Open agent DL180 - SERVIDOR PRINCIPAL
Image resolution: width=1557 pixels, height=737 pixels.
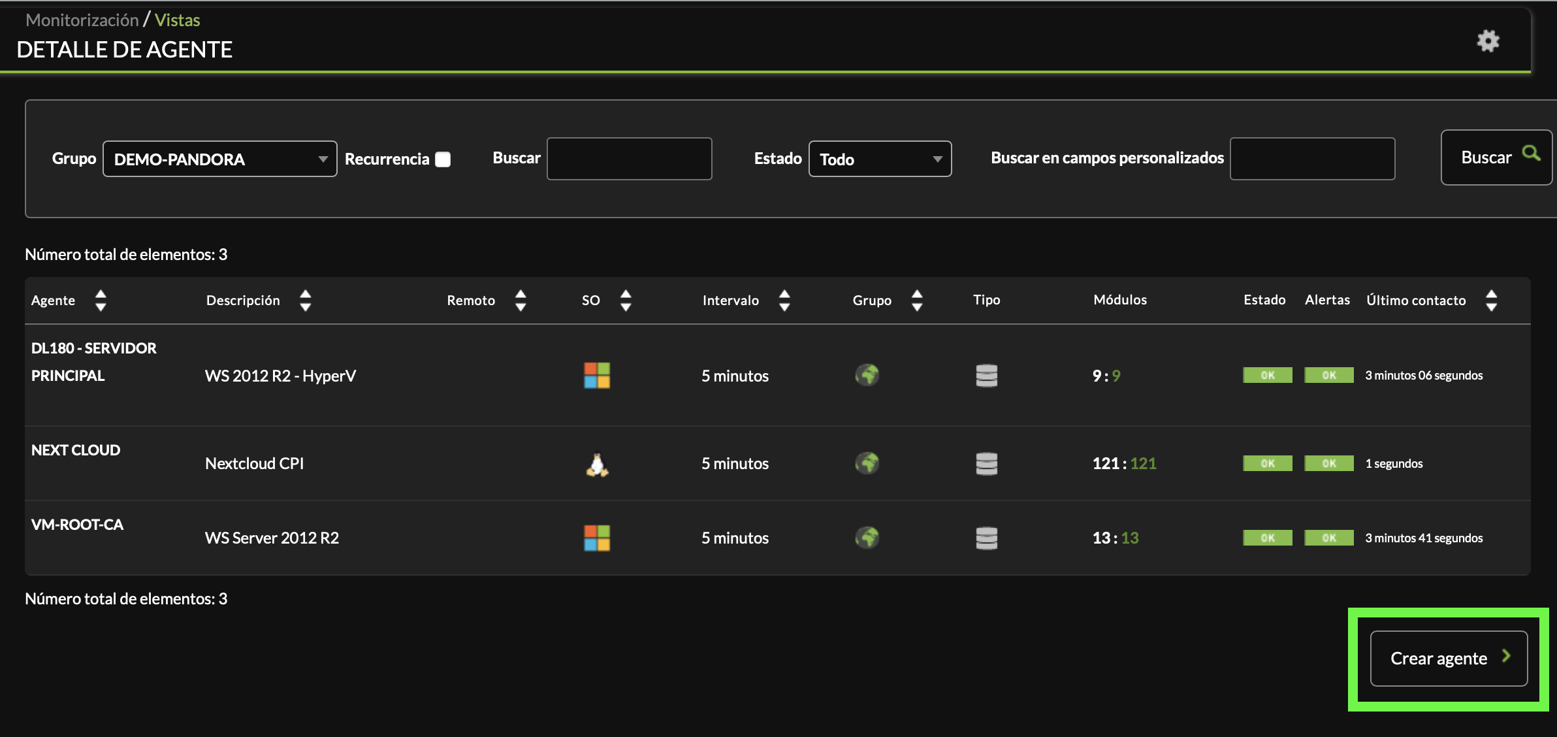93,362
